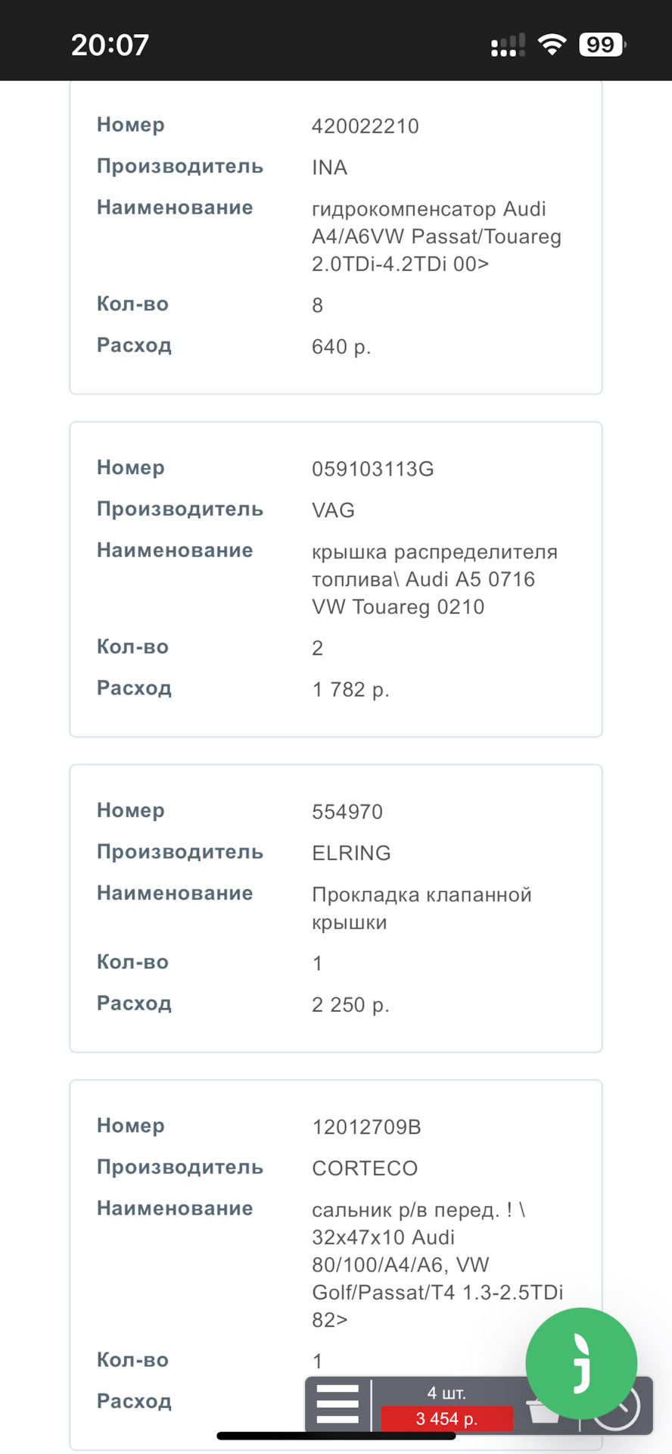Tap part number 554970

(347, 812)
